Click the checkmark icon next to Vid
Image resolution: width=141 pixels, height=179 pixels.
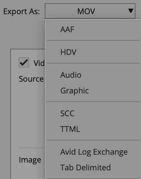[x=24, y=62]
